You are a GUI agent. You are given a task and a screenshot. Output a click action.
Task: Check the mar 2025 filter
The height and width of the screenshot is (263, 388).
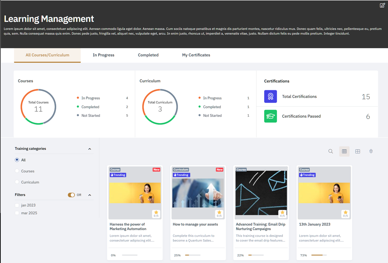17,213
